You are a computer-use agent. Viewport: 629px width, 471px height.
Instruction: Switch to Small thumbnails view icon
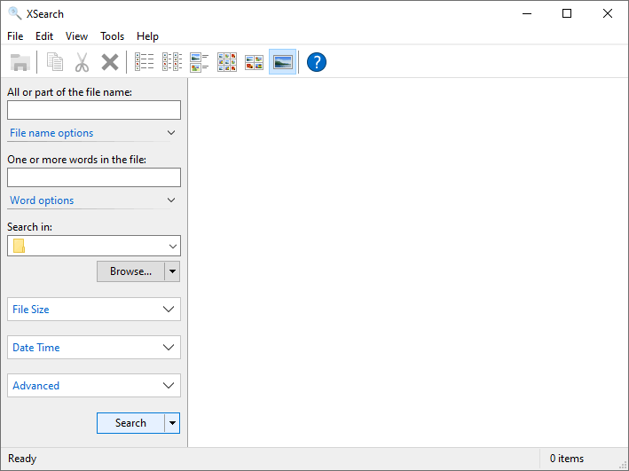pos(227,62)
